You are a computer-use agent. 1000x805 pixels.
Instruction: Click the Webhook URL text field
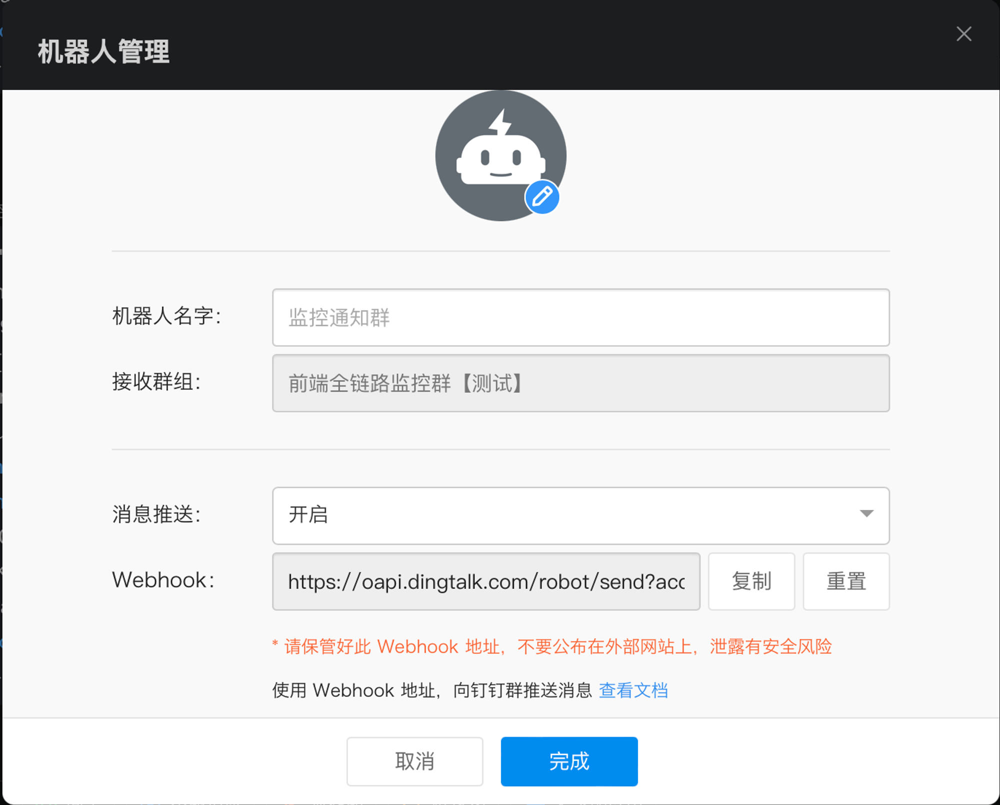point(485,581)
